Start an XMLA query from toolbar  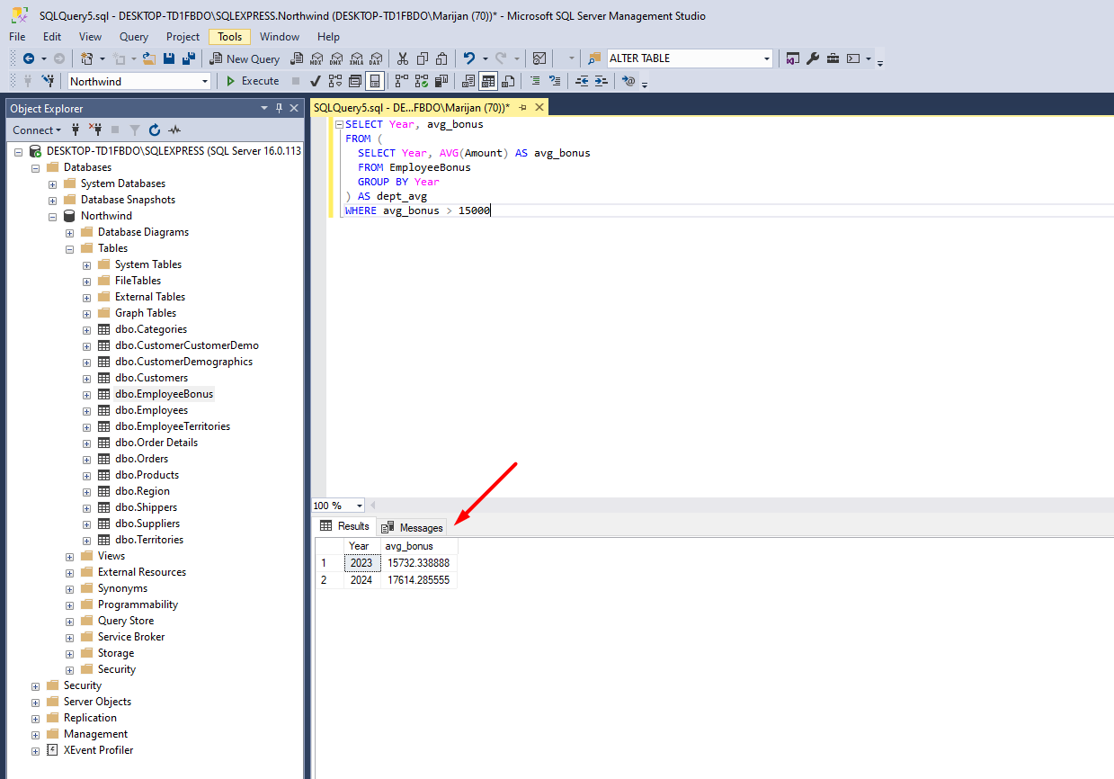point(356,58)
